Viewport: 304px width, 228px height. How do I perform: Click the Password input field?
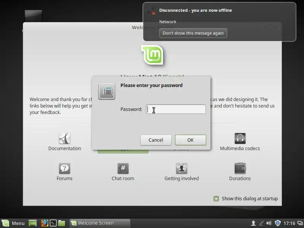click(176, 109)
